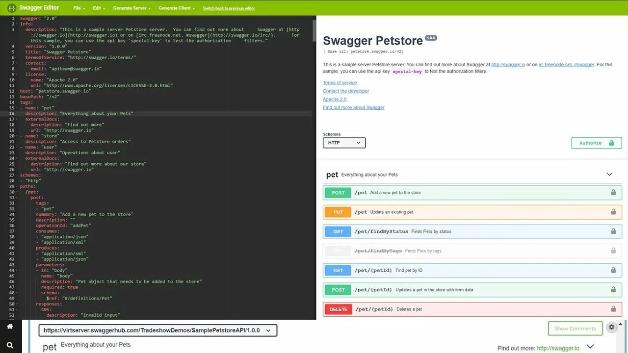Expand POST /pet/{petId} form data operation
This screenshot has height=353, width=628.
coord(472,290)
